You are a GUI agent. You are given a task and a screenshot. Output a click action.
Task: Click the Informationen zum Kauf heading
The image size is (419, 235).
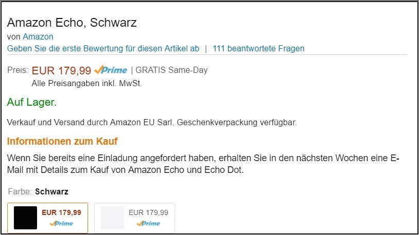coord(63,141)
